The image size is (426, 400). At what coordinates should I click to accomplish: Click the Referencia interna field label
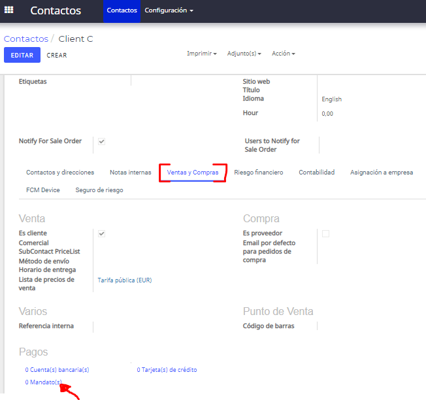tap(46, 325)
